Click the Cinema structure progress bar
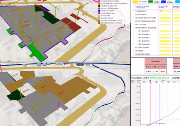 pos(165,51)
